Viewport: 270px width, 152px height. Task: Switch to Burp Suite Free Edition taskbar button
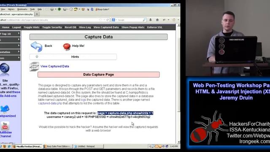pyautogui.click(x=58, y=147)
